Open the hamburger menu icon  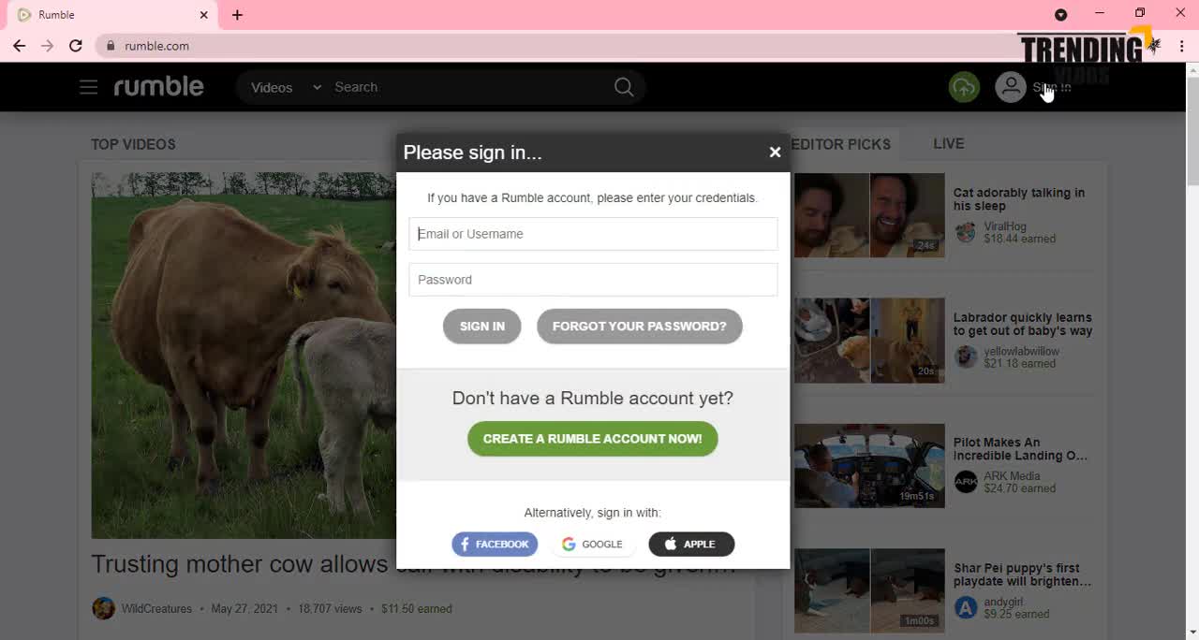(x=88, y=87)
